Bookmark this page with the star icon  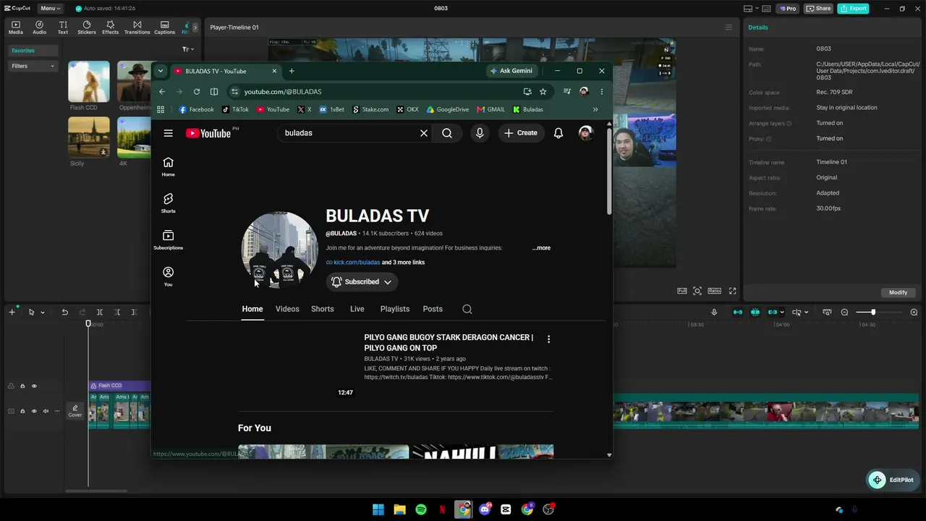tap(543, 92)
